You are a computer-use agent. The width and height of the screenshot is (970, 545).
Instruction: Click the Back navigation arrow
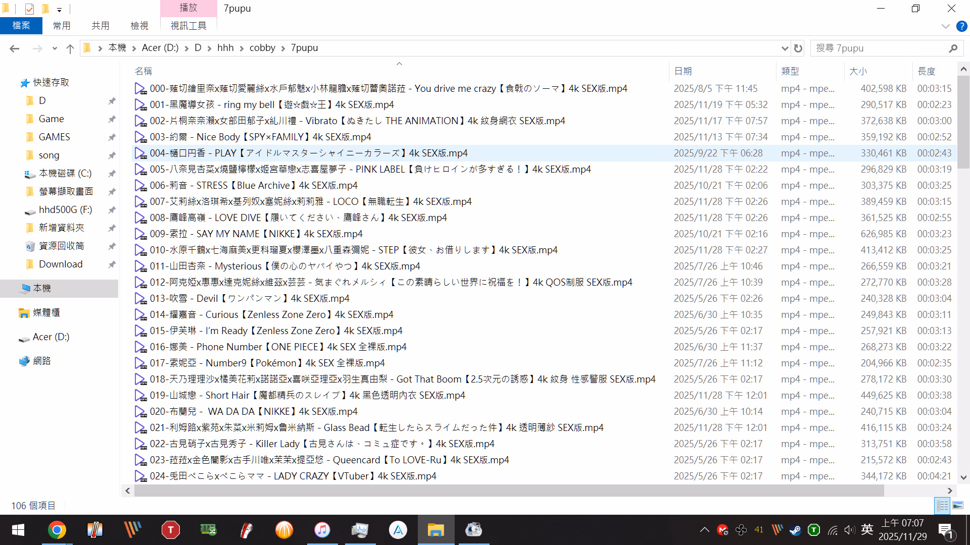pos(14,48)
